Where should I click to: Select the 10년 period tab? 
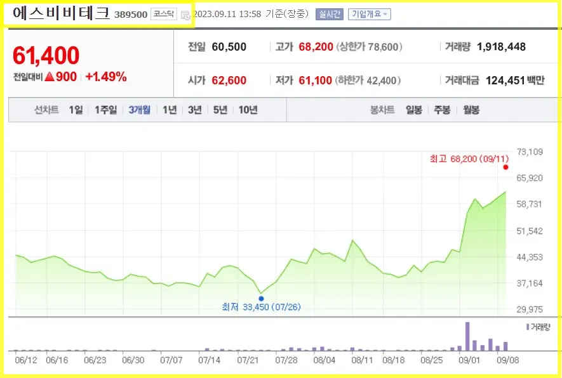click(x=247, y=109)
